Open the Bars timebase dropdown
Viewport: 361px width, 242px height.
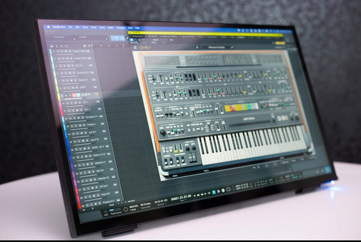pos(183,201)
